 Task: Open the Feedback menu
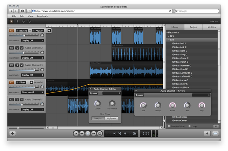coord(42,16)
